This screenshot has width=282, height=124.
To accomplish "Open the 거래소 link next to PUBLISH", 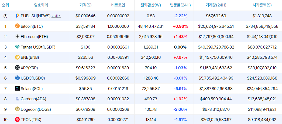I will (x=56, y=16).
